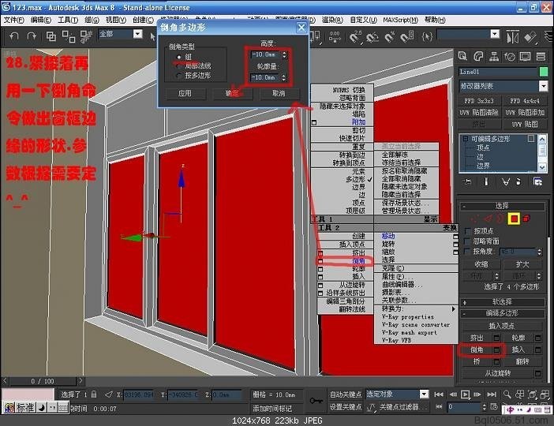Image resolution: width=554 pixels, height=426 pixels.
Task: Open the Named Selection Sets editor icon
Action: tap(427, 36)
